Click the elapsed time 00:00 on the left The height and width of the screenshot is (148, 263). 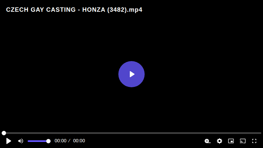60,141
